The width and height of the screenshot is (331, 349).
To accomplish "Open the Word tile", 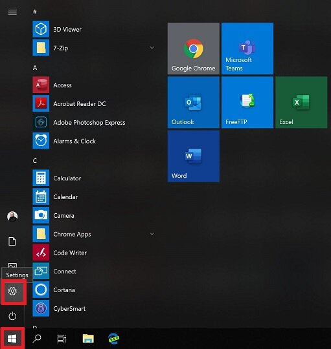I will pyautogui.click(x=194, y=156).
